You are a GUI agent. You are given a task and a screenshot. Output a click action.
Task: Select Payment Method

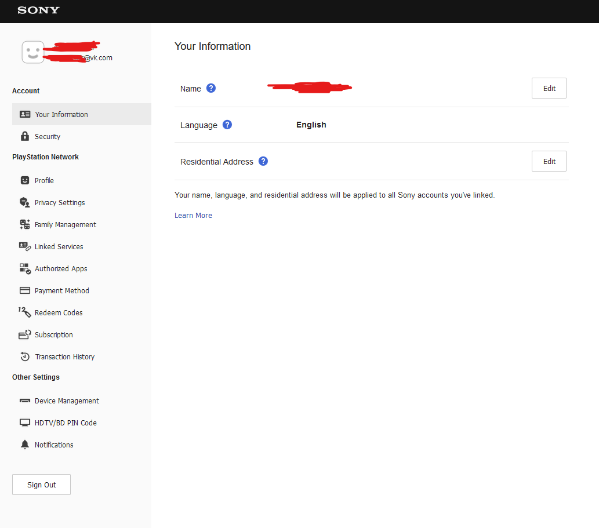point(82,290)
